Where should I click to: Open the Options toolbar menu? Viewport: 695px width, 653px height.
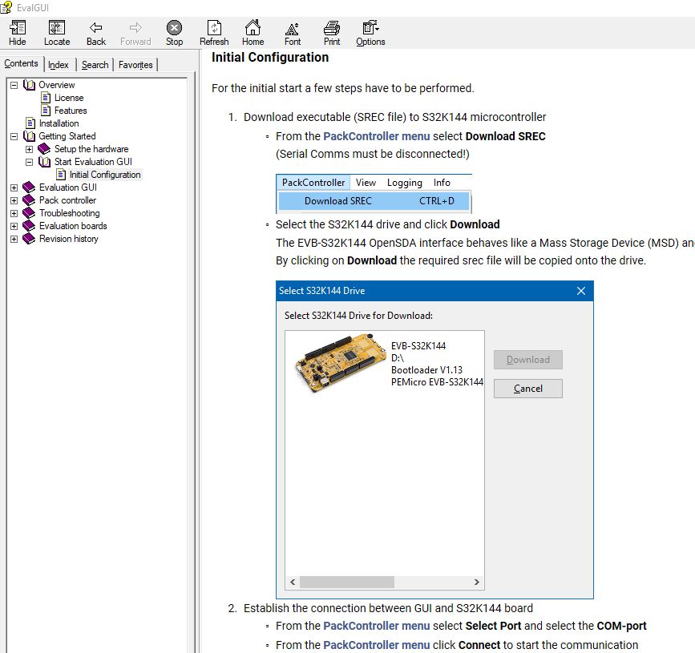pyautogui.click(x=370, y=33)
